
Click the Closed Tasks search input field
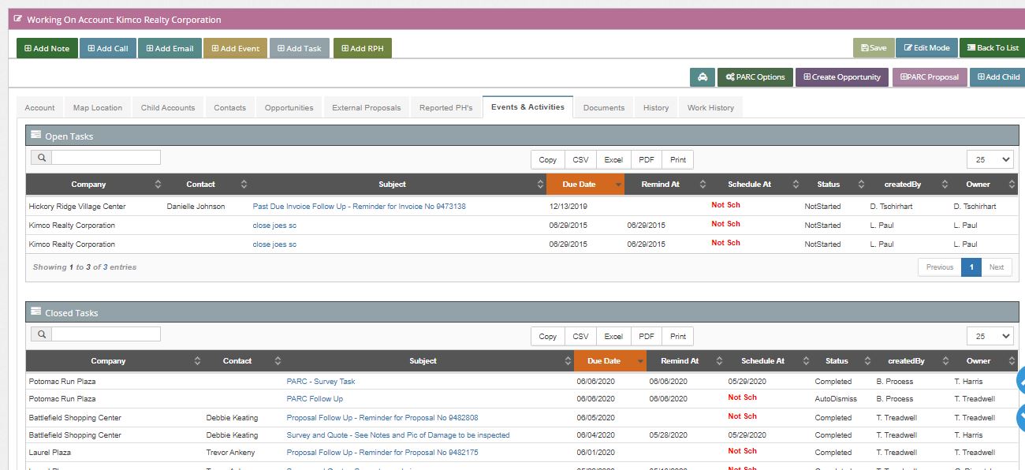tap(106, 334)
